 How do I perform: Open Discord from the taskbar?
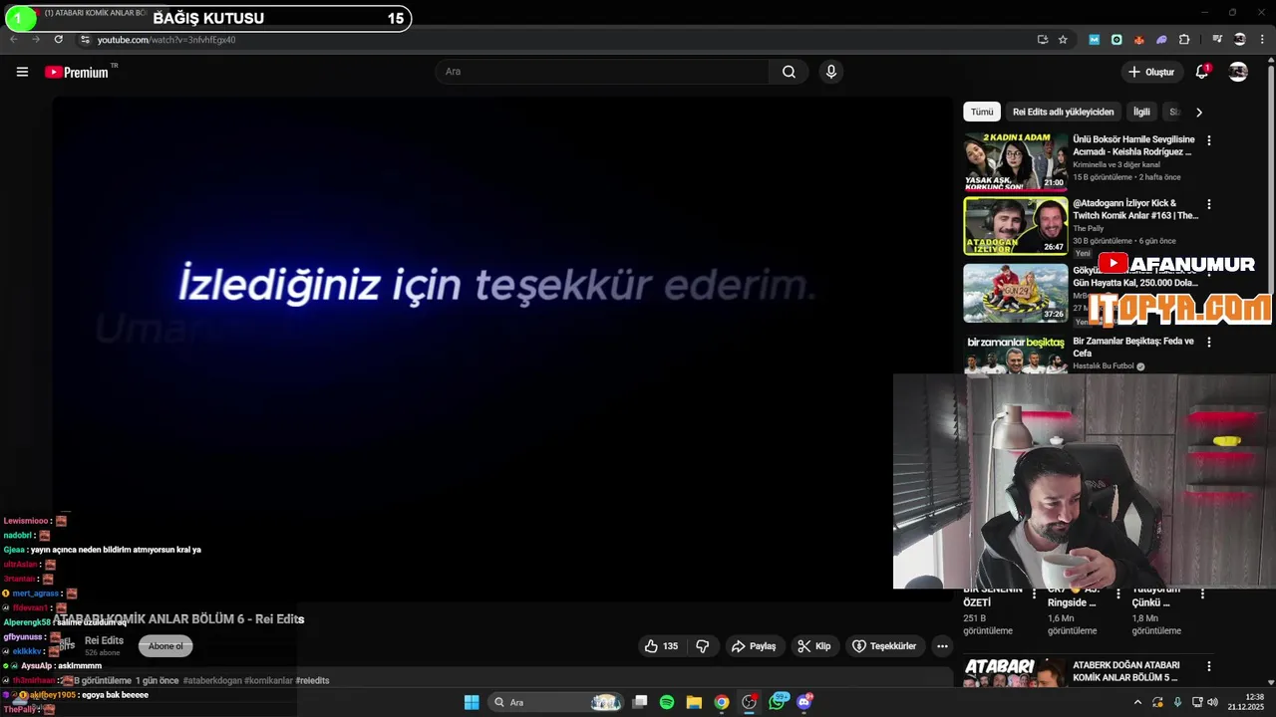[x=804, y=702]
